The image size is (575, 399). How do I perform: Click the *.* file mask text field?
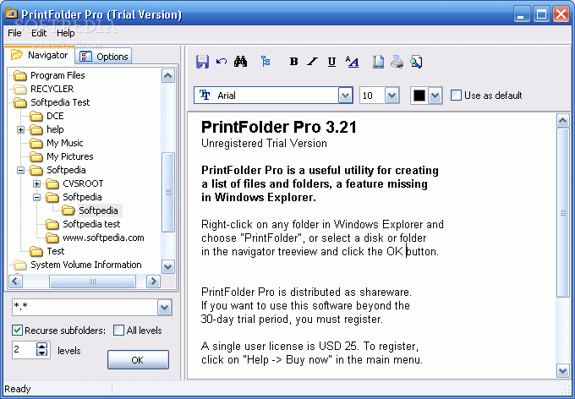85,308
